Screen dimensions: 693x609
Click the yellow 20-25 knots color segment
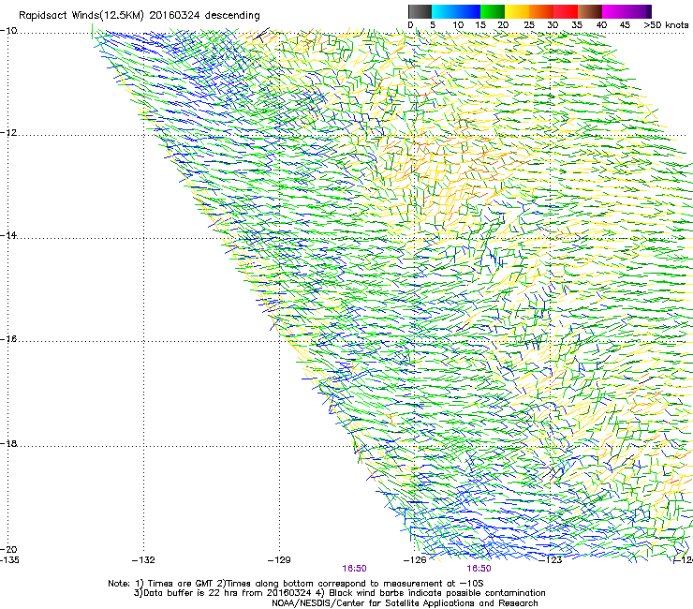point(517,11)
